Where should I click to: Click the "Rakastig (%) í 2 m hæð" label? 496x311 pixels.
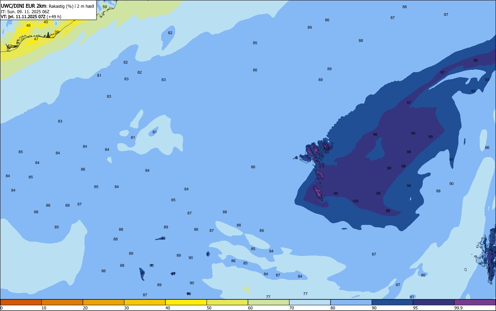click(x=71, y=6)
